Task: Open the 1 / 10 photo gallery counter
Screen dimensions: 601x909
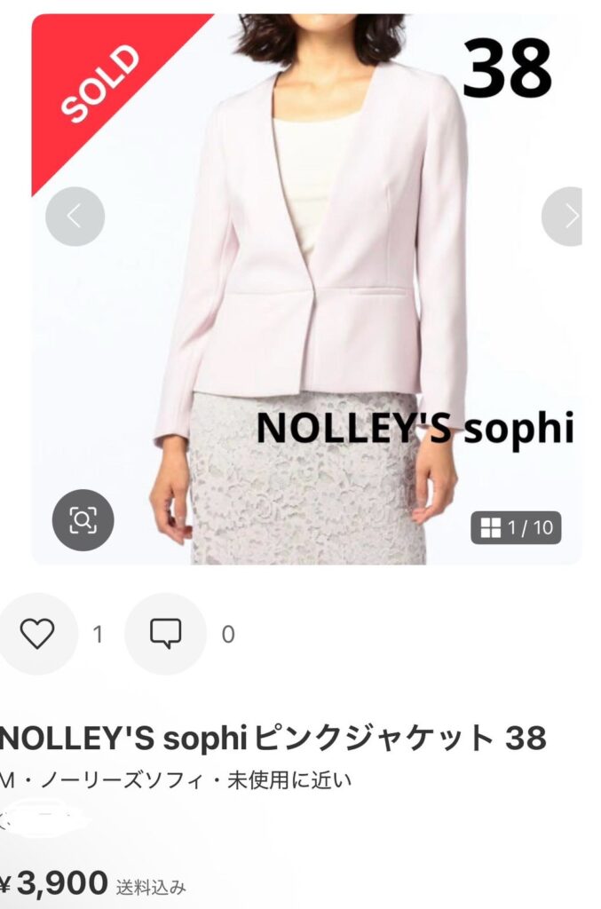Action: tap(516, 527)
